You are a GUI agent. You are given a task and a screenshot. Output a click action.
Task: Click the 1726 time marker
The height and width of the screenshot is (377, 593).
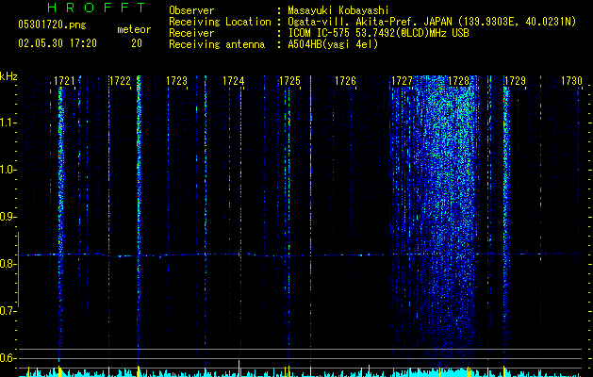pos(346,81)
